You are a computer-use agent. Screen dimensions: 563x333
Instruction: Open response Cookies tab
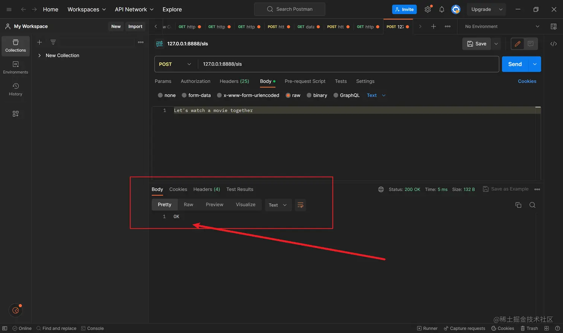tap(178, 189)
